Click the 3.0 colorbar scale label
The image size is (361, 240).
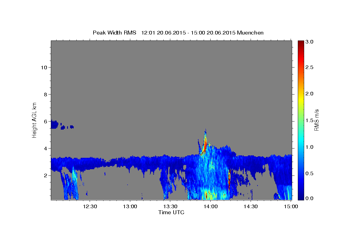(310, 42)
